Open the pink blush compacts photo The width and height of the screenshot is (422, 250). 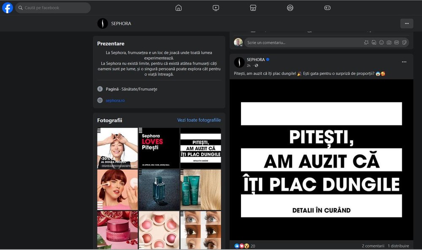point(159,230)
